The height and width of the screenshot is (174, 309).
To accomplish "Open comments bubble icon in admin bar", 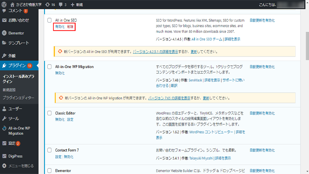I will 61,4.
